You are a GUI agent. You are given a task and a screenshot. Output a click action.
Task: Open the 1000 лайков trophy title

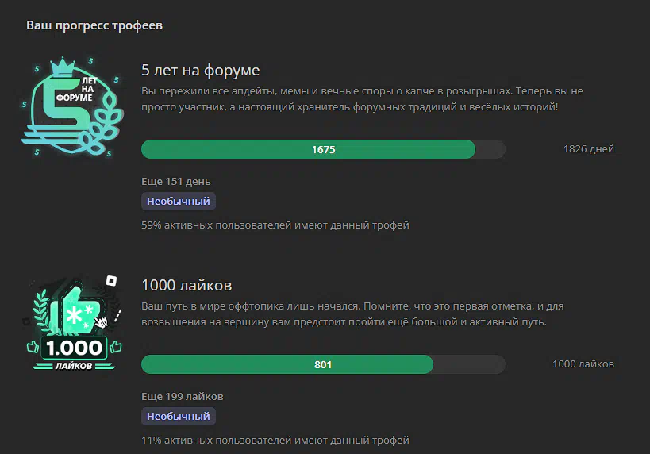(187, 285)
